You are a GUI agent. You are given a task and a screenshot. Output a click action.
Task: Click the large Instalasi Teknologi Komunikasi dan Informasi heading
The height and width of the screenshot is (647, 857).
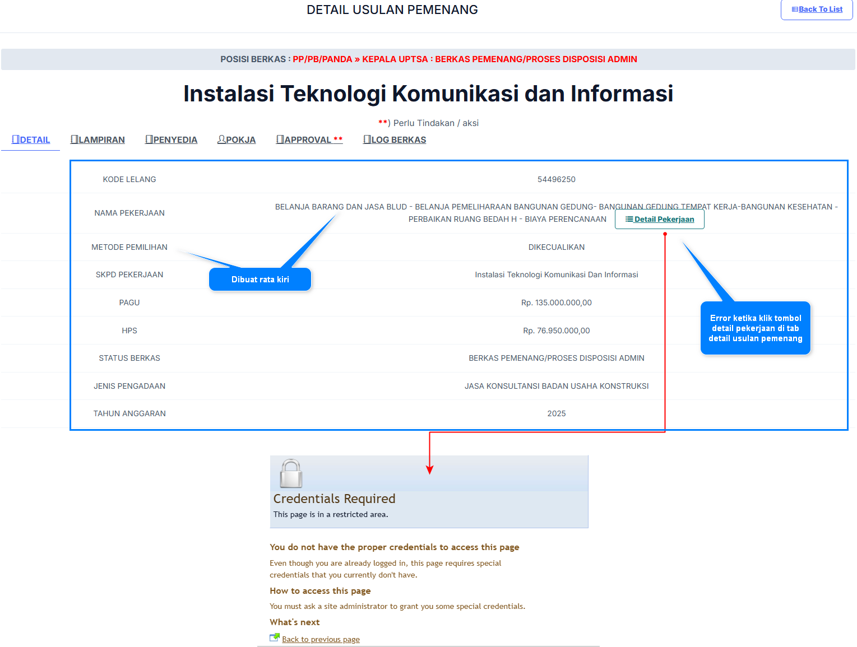428,94
